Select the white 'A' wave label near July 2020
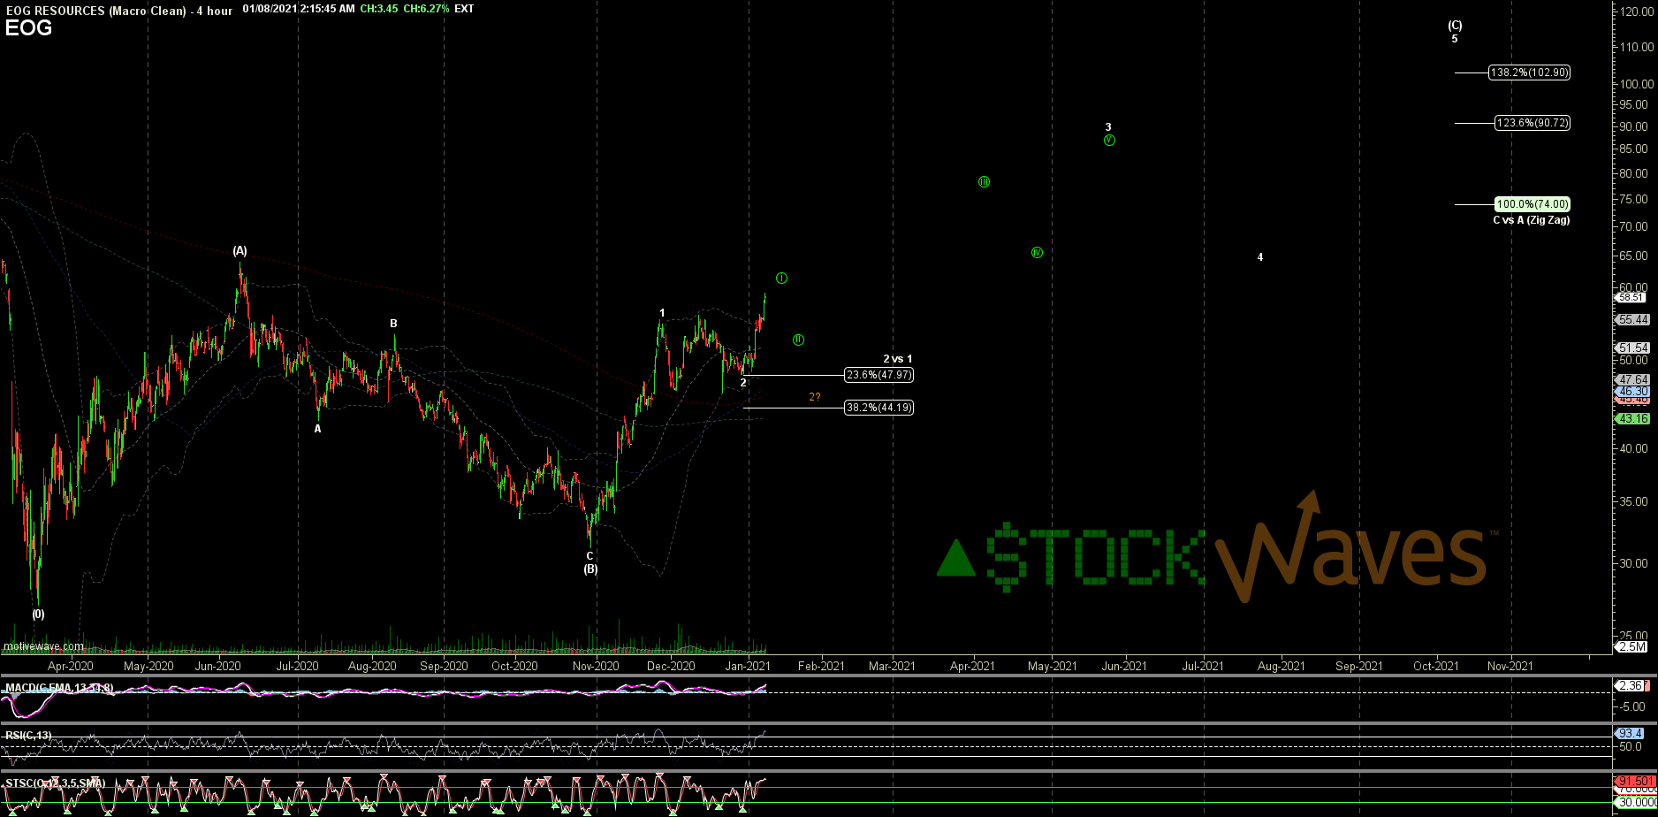Image resolution: width=1658 pixels, height=817 pixels. [318, 429]
